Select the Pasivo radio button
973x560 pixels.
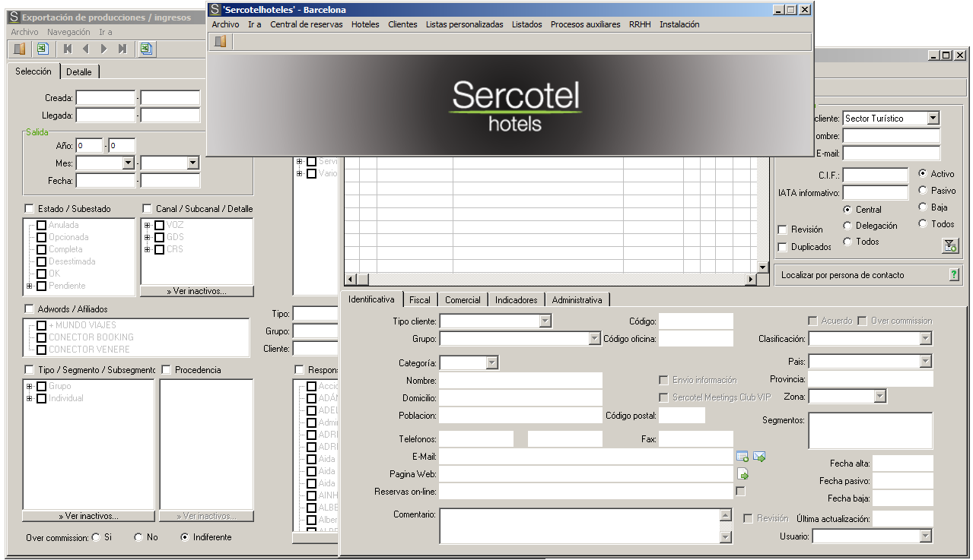[923, 191]
